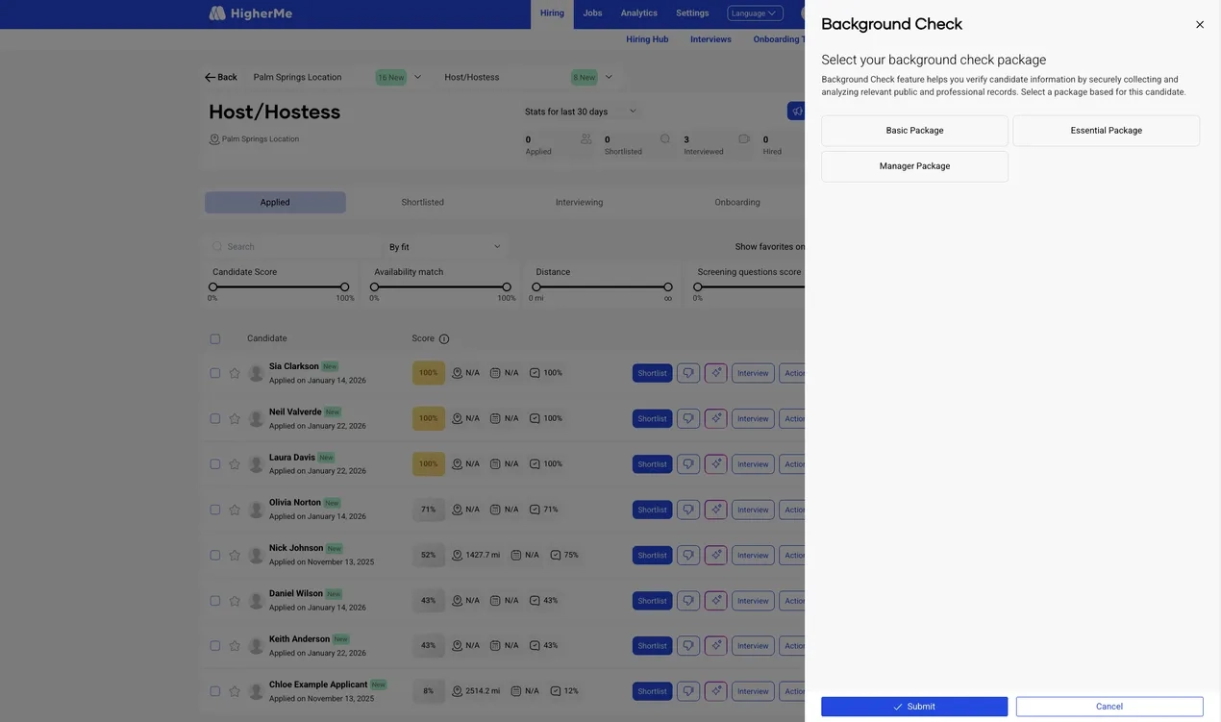Close the Background Check panel
This screenshot has width=1221, height=722.
tap(1200, 25)
